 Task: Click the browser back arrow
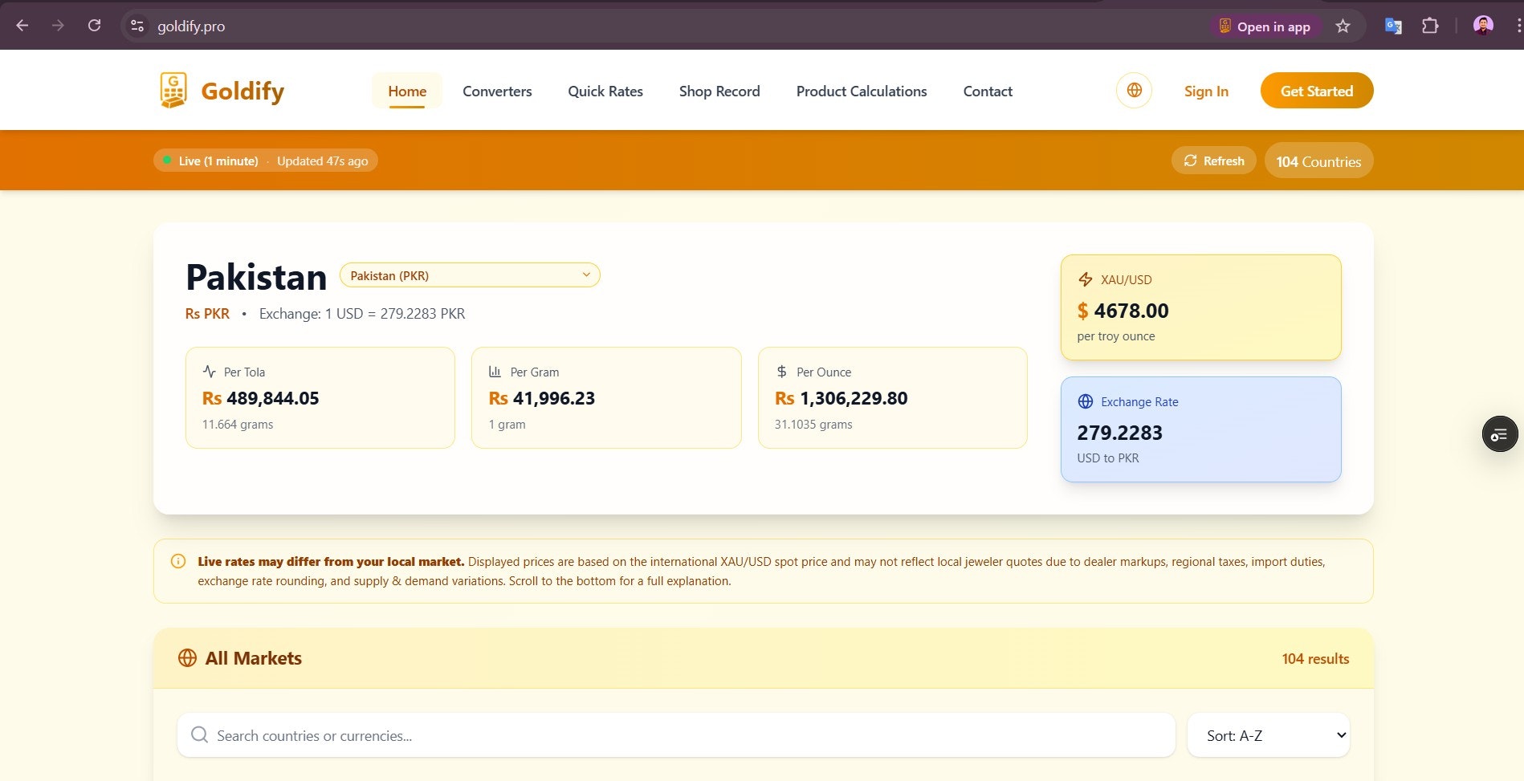point(22,26)
